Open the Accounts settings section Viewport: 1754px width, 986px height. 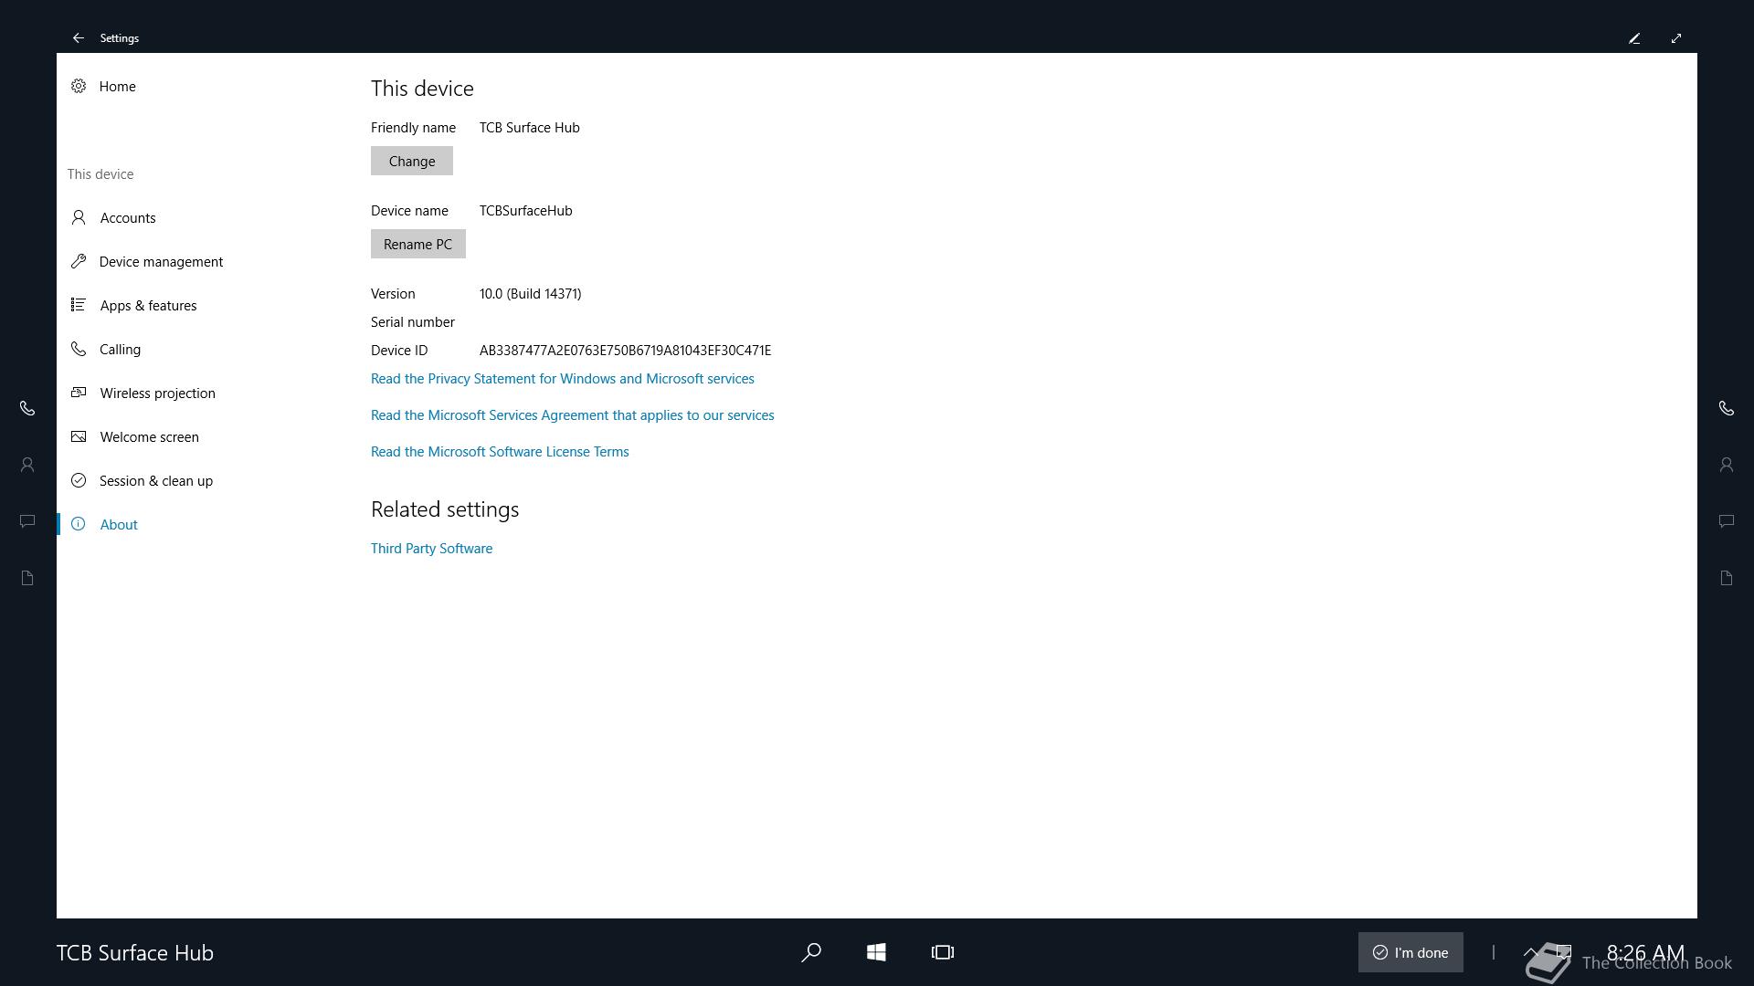(x=128, y=217)
